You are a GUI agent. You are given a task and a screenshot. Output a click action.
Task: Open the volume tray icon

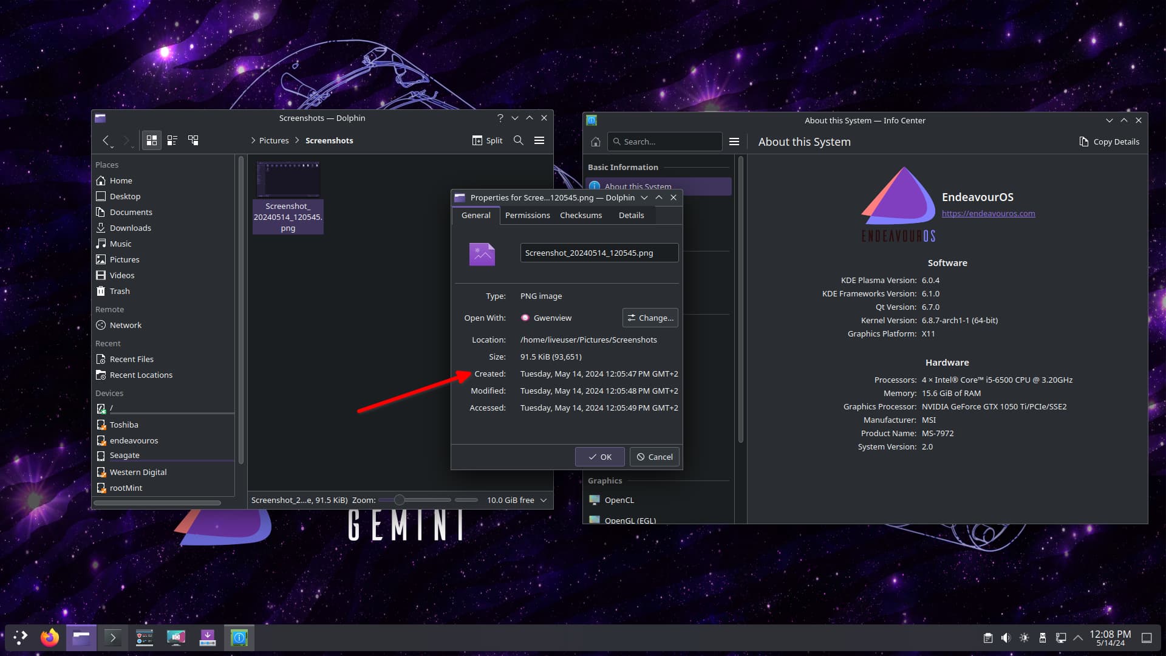coord(1006,638)
